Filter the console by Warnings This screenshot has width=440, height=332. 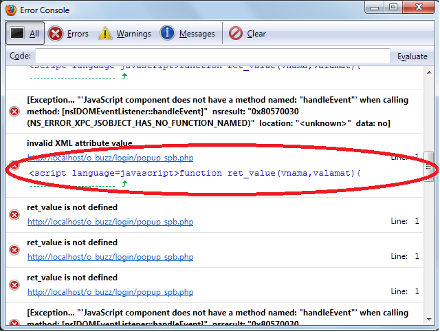point(124,34)
